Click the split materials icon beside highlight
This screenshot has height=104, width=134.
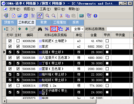(60, 29)
